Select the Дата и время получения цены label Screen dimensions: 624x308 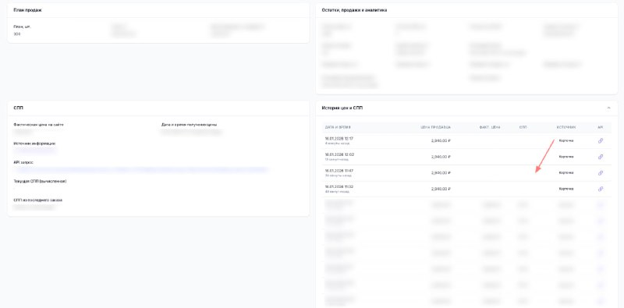[189, 125]
